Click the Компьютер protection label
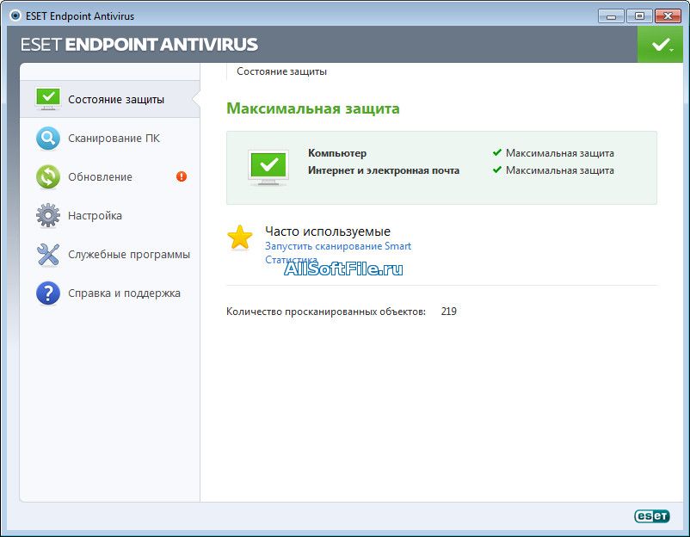 337,153
